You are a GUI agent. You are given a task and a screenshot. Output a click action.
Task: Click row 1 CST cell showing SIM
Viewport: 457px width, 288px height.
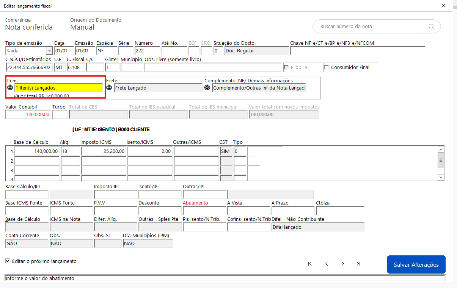coord(226,151)
